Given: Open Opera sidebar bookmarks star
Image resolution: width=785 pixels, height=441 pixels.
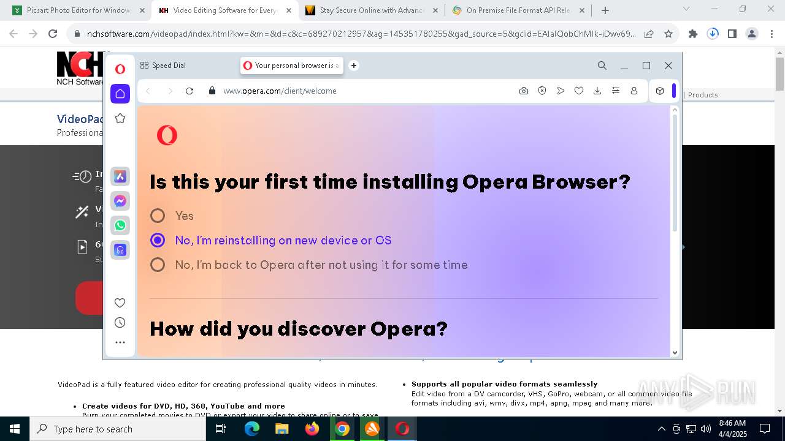Looking at the screenshot, I should click(120, 118).
